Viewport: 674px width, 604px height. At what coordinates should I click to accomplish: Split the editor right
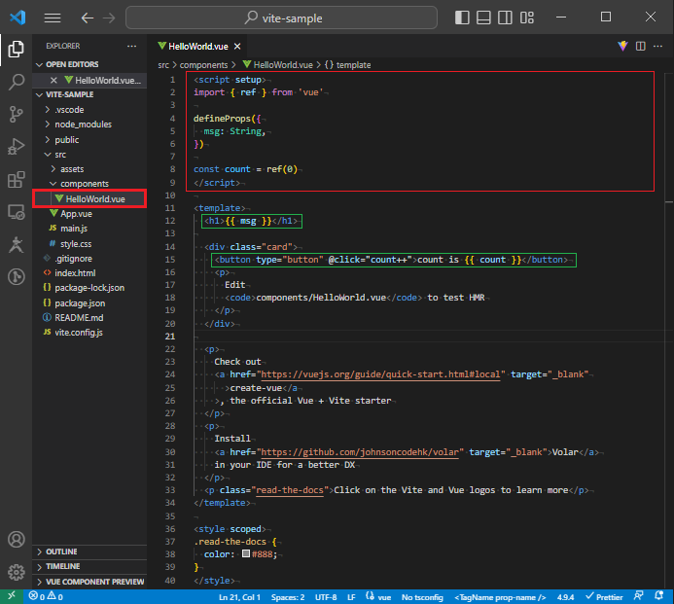pyautogui.click(x=641, y=46)
